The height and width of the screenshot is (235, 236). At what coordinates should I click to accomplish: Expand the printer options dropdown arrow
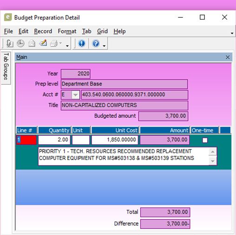60,43
